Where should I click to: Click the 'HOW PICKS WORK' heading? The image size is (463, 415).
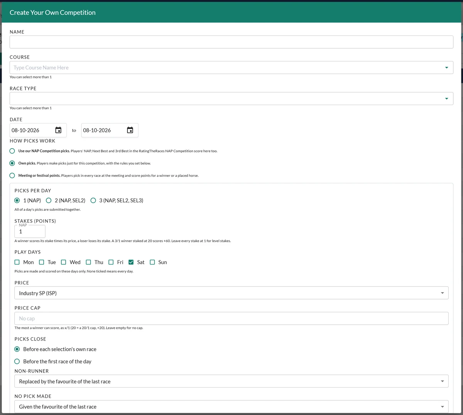32,141
